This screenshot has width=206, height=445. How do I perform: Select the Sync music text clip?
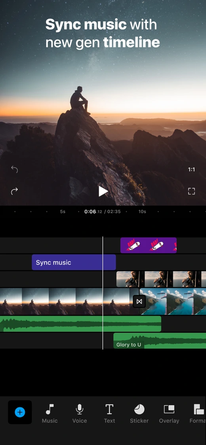[74, 262]
